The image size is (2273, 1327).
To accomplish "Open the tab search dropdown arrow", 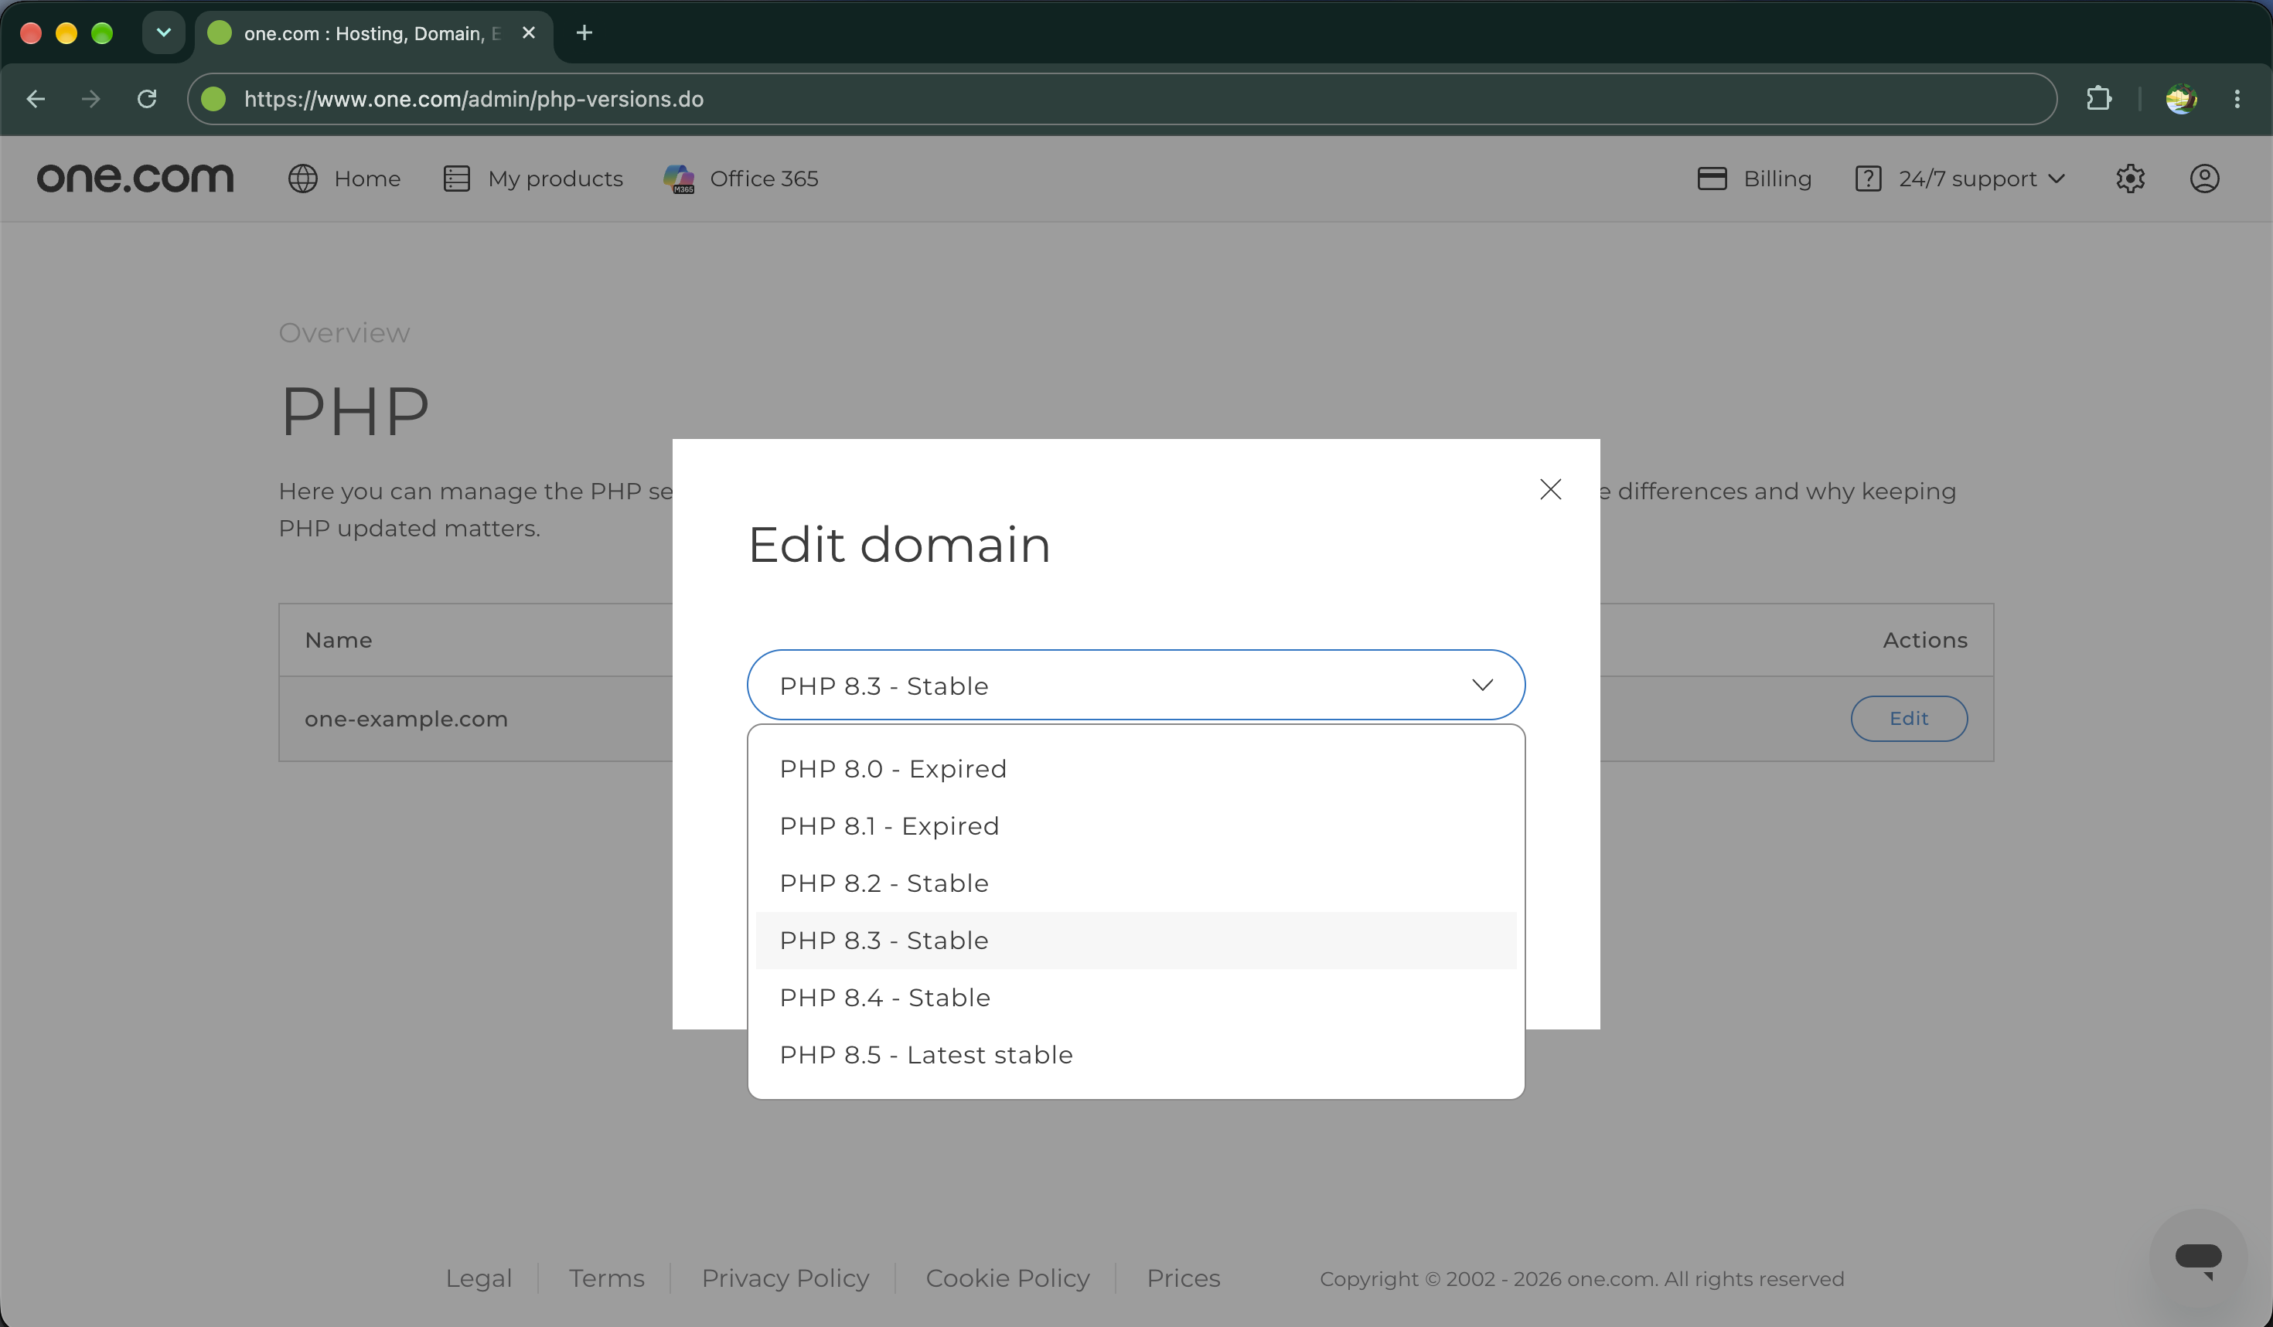I will (x=163, y=32).
